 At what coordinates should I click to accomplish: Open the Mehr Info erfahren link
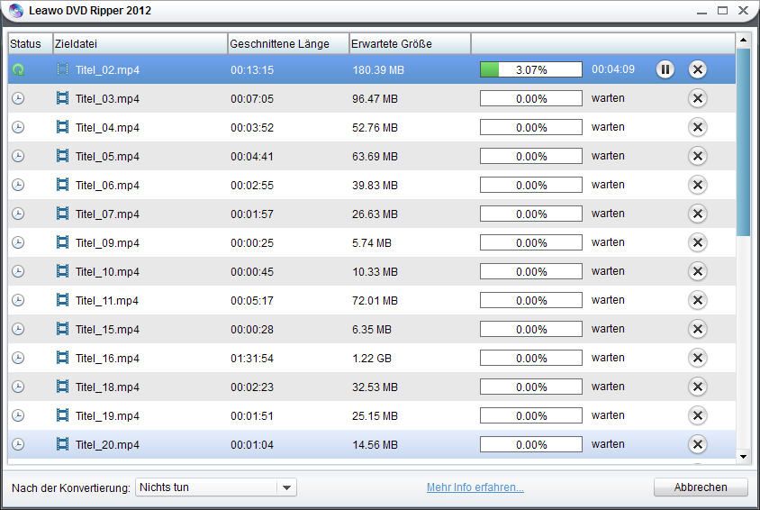click(x=475, y=487)
